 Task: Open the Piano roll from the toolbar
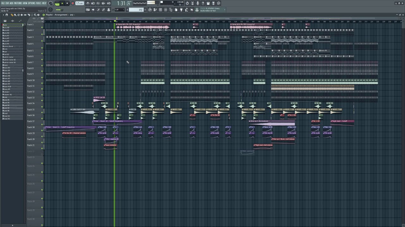[x=155, y=10]
